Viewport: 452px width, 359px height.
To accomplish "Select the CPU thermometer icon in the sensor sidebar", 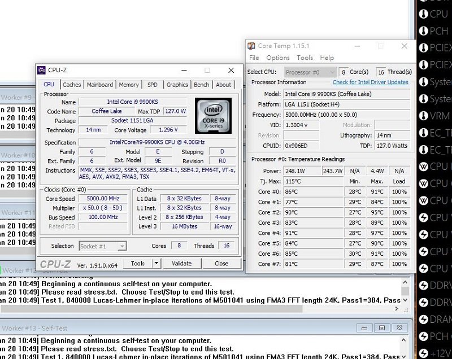I will [x=423, y=14].
